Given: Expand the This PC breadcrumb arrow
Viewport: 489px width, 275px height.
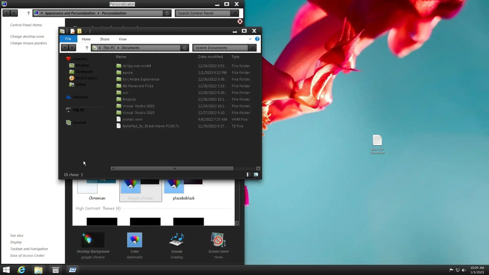Looking at the screenshot, I should click(118, 48).
